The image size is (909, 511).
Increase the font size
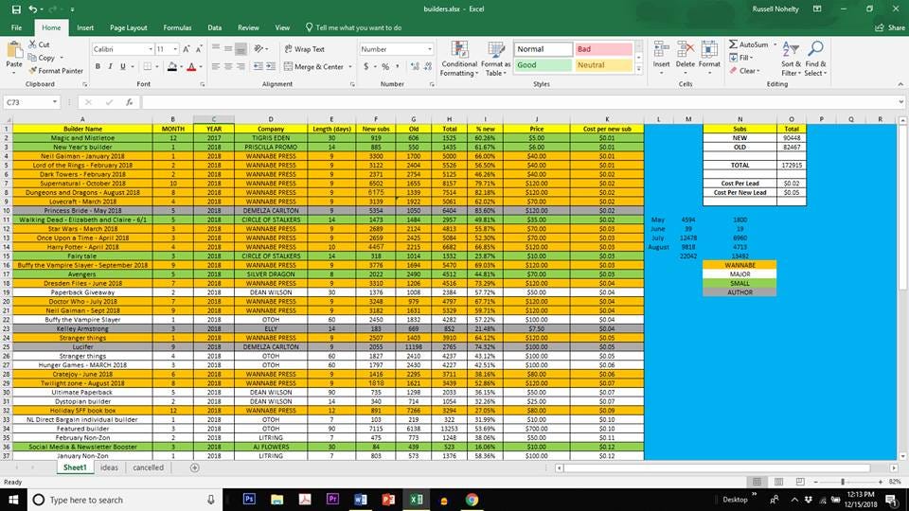point(187,49)
